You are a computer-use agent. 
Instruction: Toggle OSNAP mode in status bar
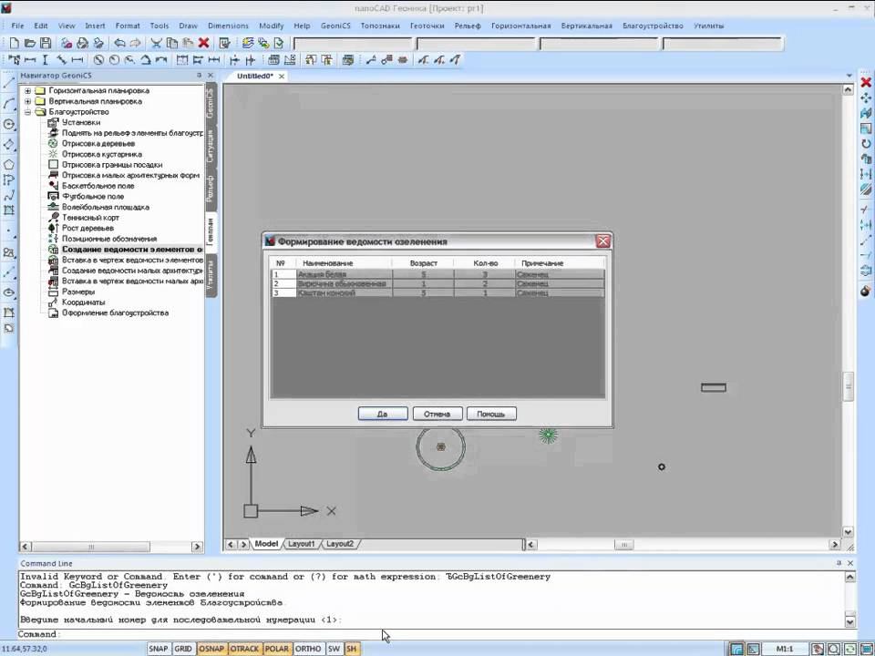211,649
